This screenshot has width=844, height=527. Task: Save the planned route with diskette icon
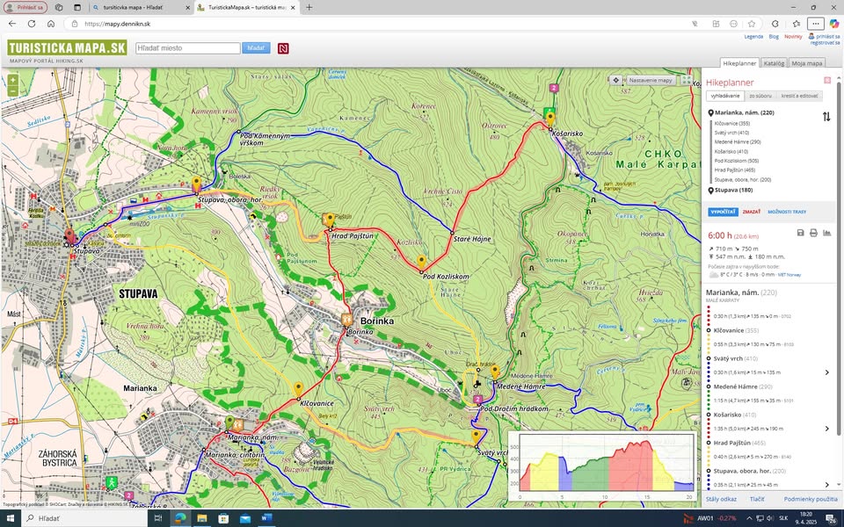800,233
